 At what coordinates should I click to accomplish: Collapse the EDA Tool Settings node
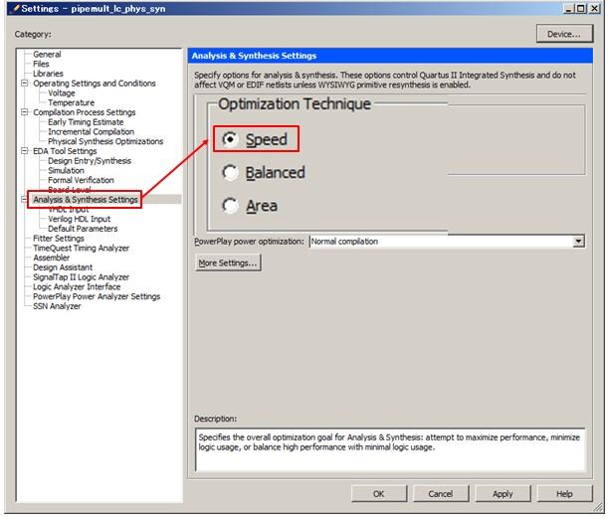pos(25,151)
